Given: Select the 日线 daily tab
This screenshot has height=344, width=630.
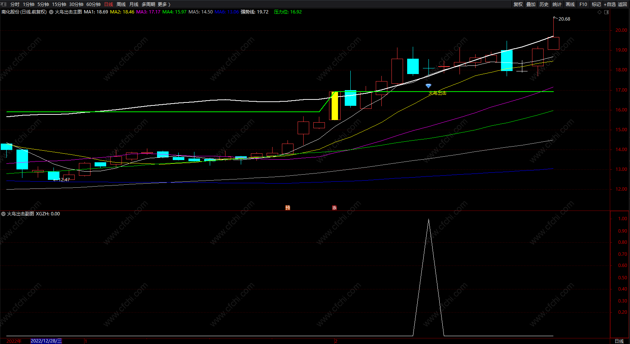Looking at the screenshot, I should pos(108,4).
